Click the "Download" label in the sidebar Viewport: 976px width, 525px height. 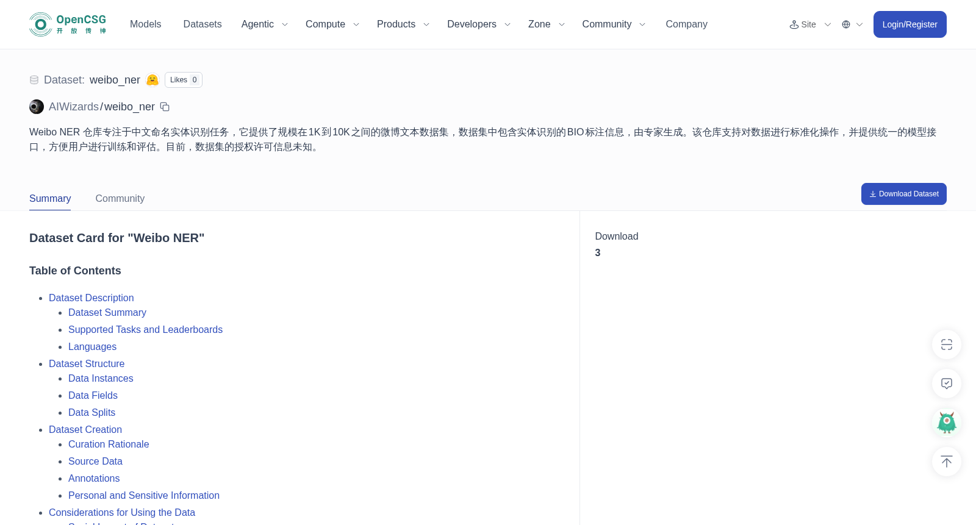(617, 236)
